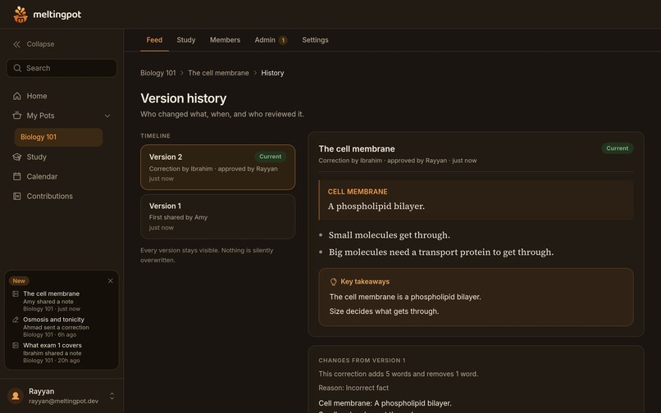Click note icon beside What exam 1 covers
Image resolution: width=661 pixels, height=413 pixels.
pyautogui.click(x=16, y=346)
